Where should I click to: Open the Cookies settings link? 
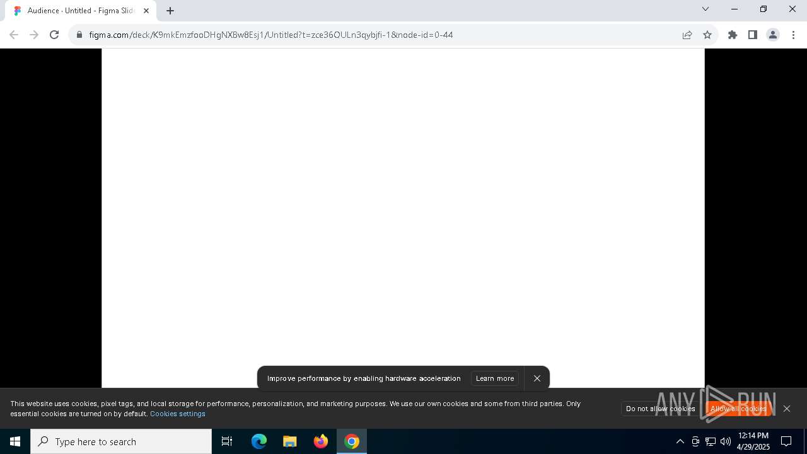[x=178, y=414]
